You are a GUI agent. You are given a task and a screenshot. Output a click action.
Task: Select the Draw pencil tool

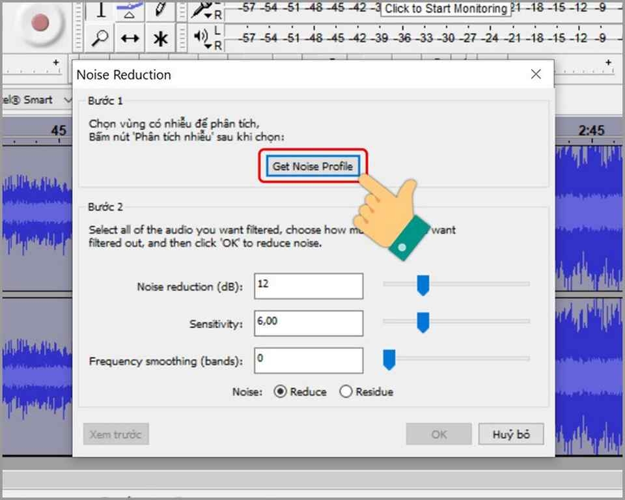(160, 10)
